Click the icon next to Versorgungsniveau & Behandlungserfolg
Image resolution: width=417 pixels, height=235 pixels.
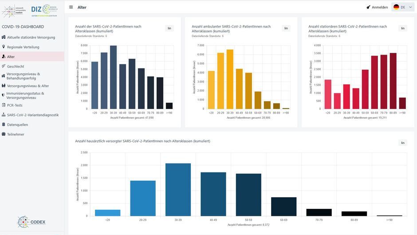point(3,76)
